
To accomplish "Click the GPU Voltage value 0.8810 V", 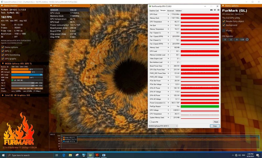I will point(175,110).
